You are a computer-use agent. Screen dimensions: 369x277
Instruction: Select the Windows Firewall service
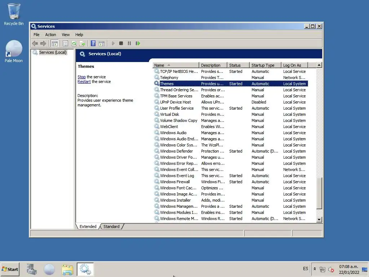click(230, 182)
